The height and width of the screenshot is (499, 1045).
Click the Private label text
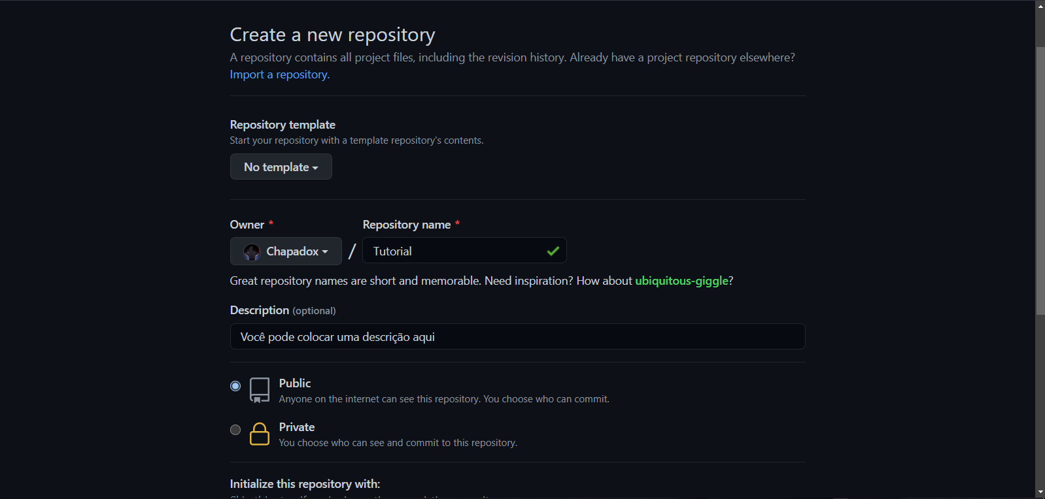(x=297, y=427)
